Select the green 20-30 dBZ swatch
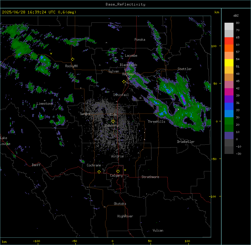The height and width of the screenshot is (245, 251). (229, 121)
